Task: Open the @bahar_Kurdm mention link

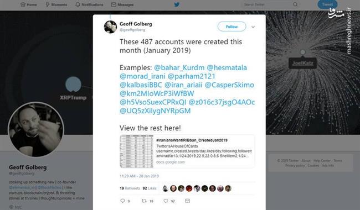Action: pyautogui.click(x=179, y=67)
